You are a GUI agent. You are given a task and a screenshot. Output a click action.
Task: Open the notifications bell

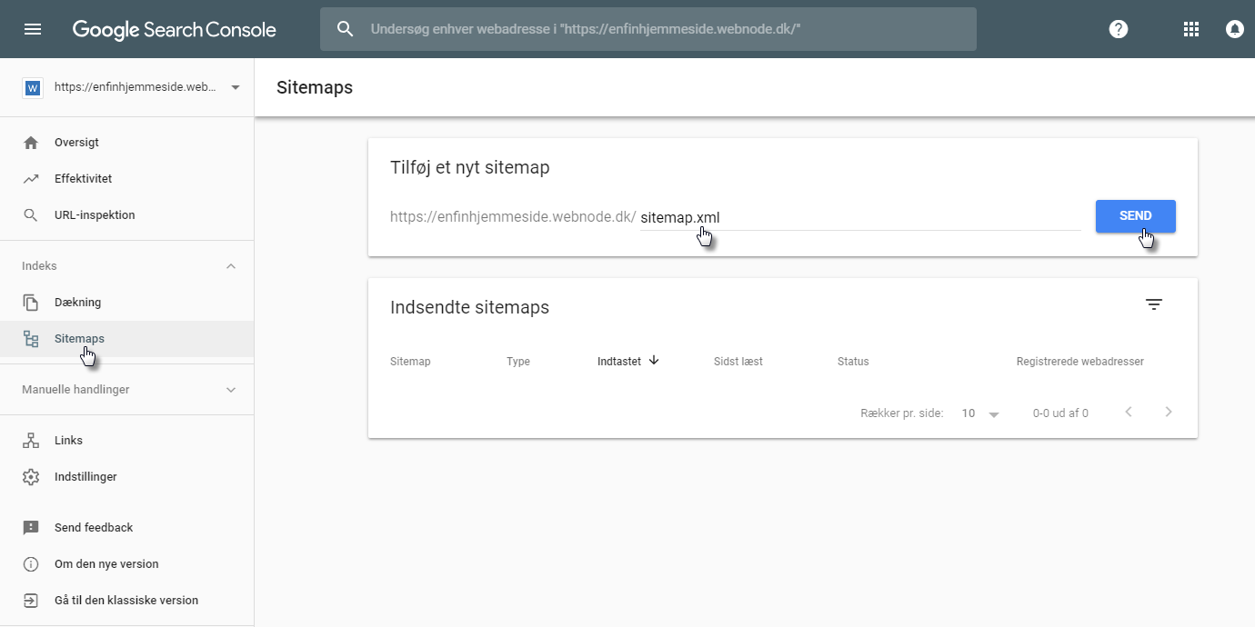coord(1234,29)
